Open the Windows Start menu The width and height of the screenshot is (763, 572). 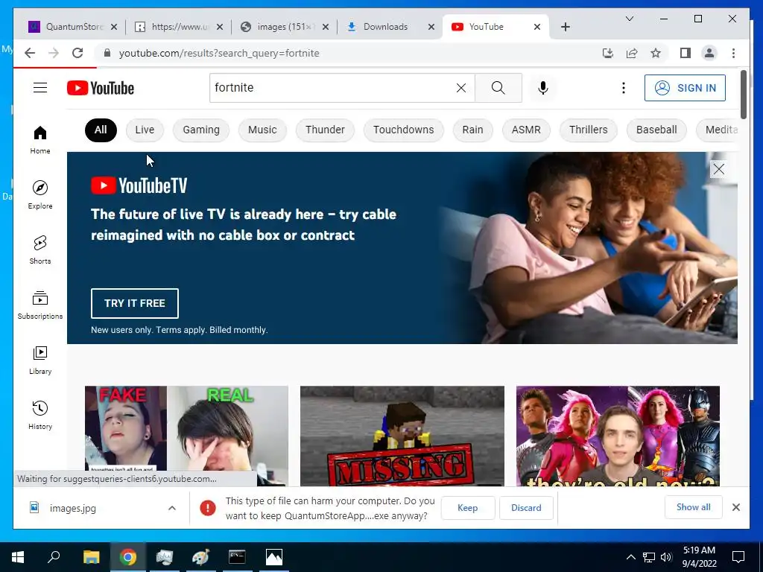click(x=18, y=557)
